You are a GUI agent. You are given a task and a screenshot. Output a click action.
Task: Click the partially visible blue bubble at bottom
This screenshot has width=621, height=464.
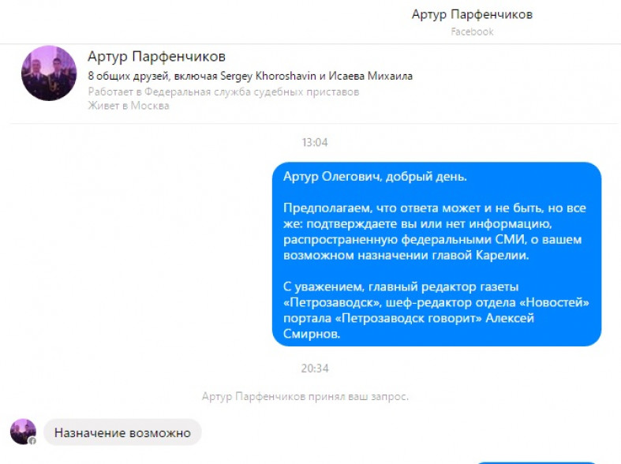[x=537, y=461]
